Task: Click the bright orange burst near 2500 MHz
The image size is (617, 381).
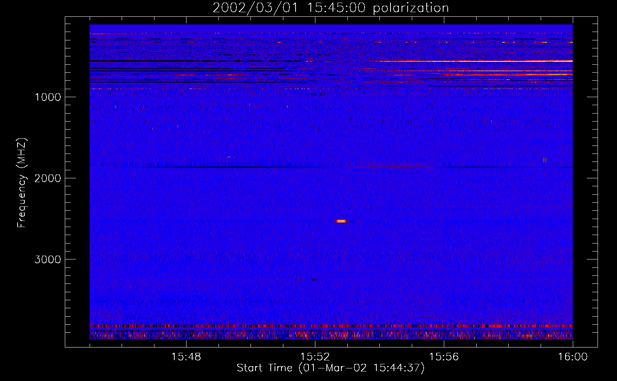Action: point(342,221)
